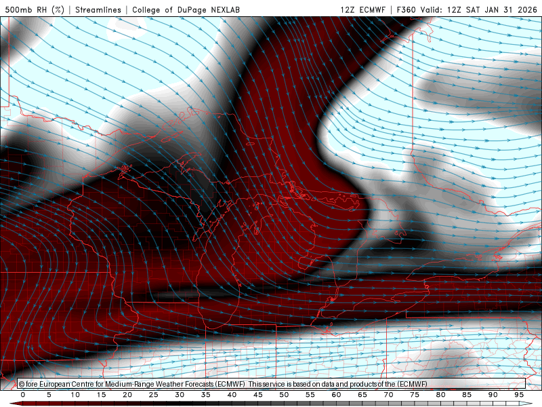Click the "70" value on the legend scale
This screenshot has height=407, width=542.
[388, 395]
